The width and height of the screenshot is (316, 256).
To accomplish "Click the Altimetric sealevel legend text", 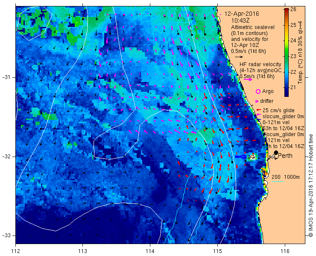I will click(x=253, y=27).
